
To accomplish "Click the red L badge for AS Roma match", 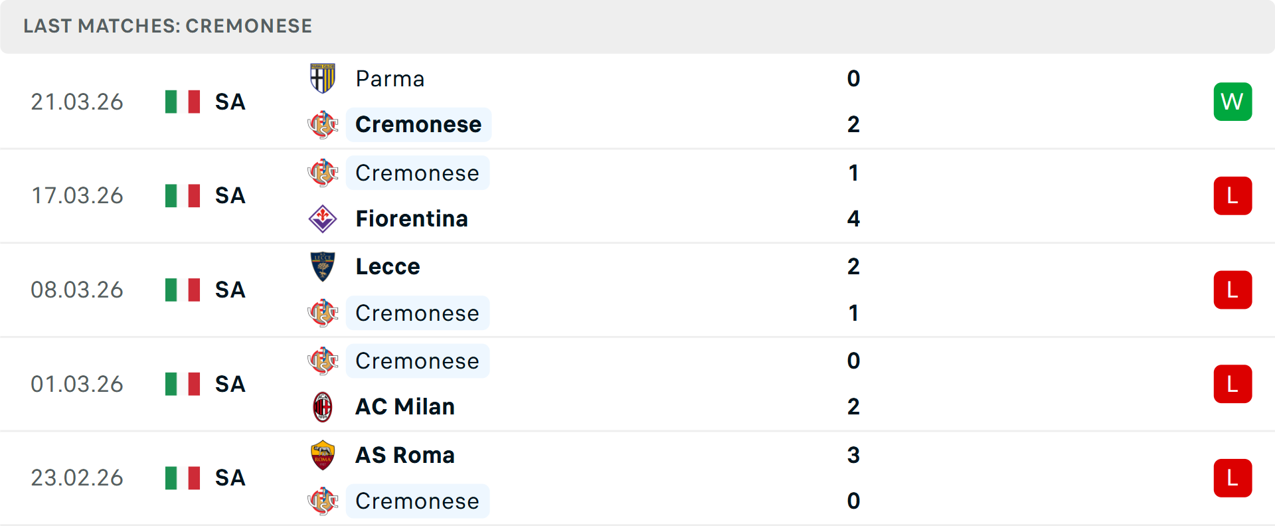I will point(1232,478).
